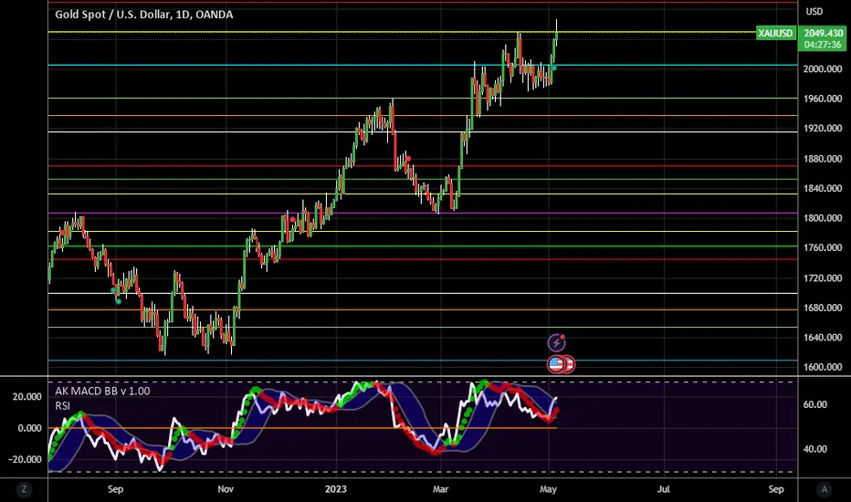Click the Z timezone button
The height and width of the screenshot is (502, 851).
tap(24, 489)
